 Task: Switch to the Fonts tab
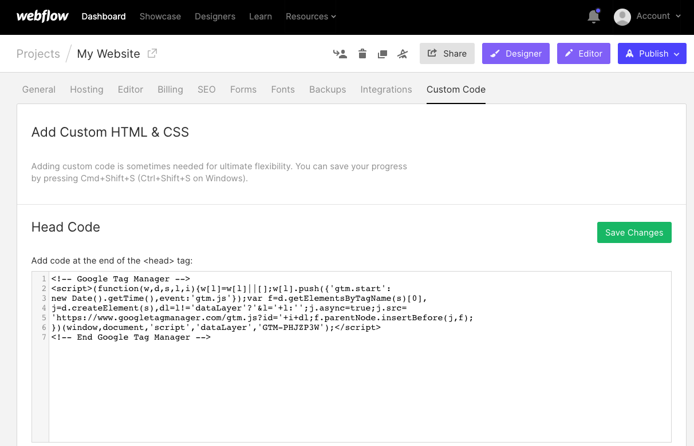(x=283, y=89)
